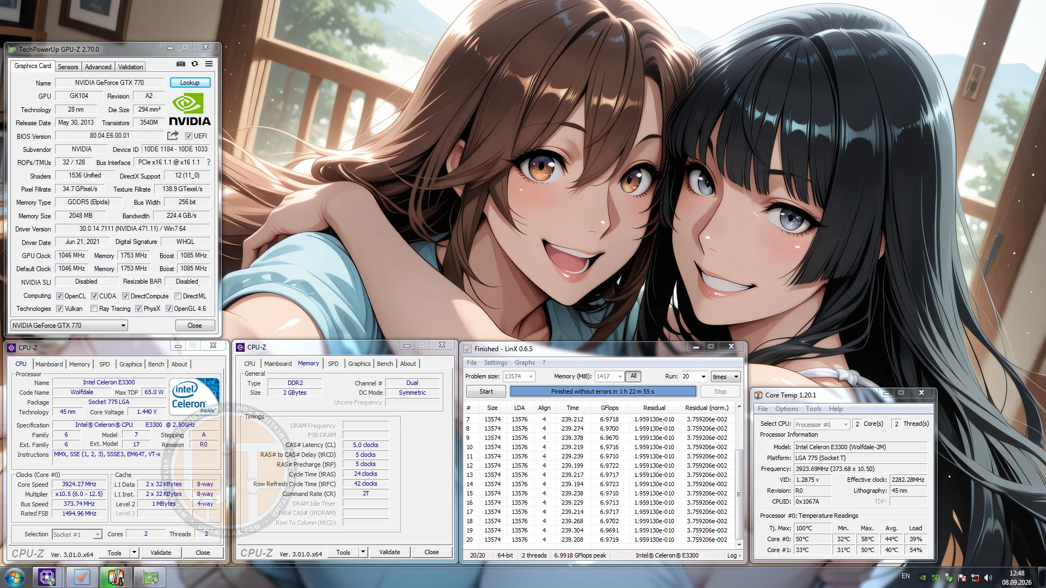Image resolution: width=1046 pixels, height=588 pixels.
Task: Click the LinX Run count input field
Action: [x=690, y=377]
